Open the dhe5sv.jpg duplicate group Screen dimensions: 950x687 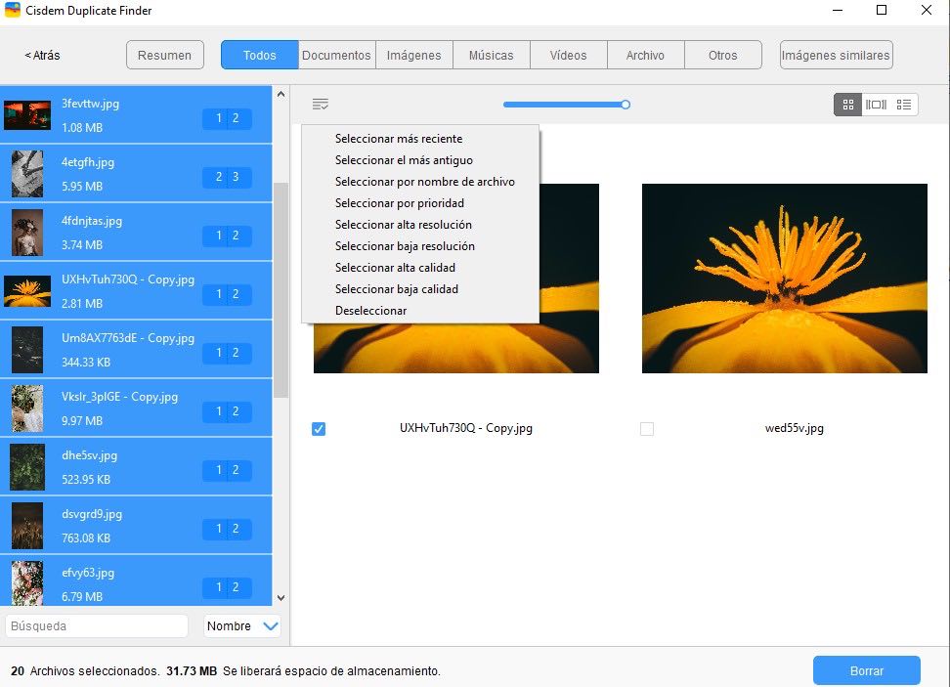point(138,466)
